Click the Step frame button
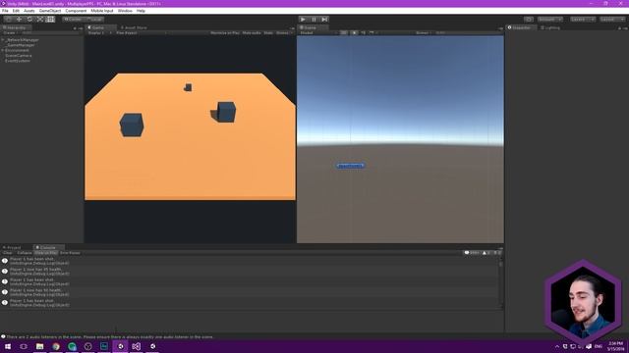This screenshot has height=353, width=629. pos(324,20)
